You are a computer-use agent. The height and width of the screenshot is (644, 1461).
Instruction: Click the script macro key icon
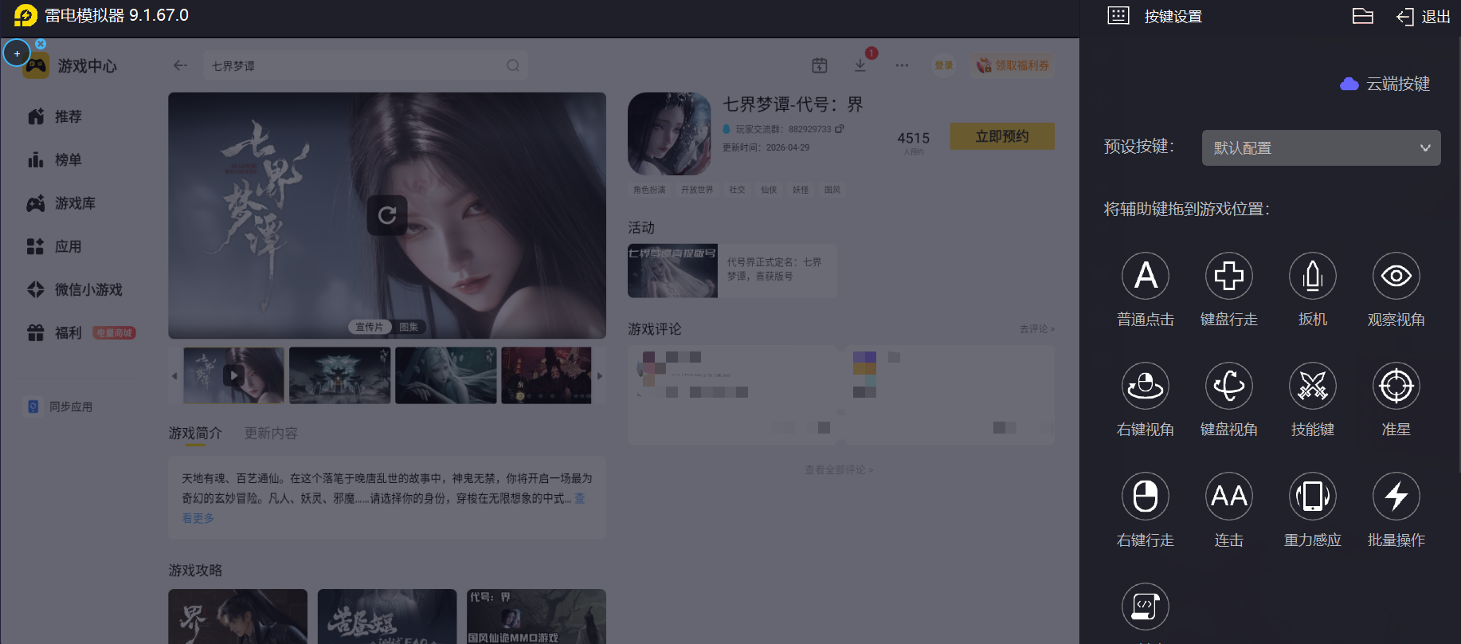tap(1145, 606)
